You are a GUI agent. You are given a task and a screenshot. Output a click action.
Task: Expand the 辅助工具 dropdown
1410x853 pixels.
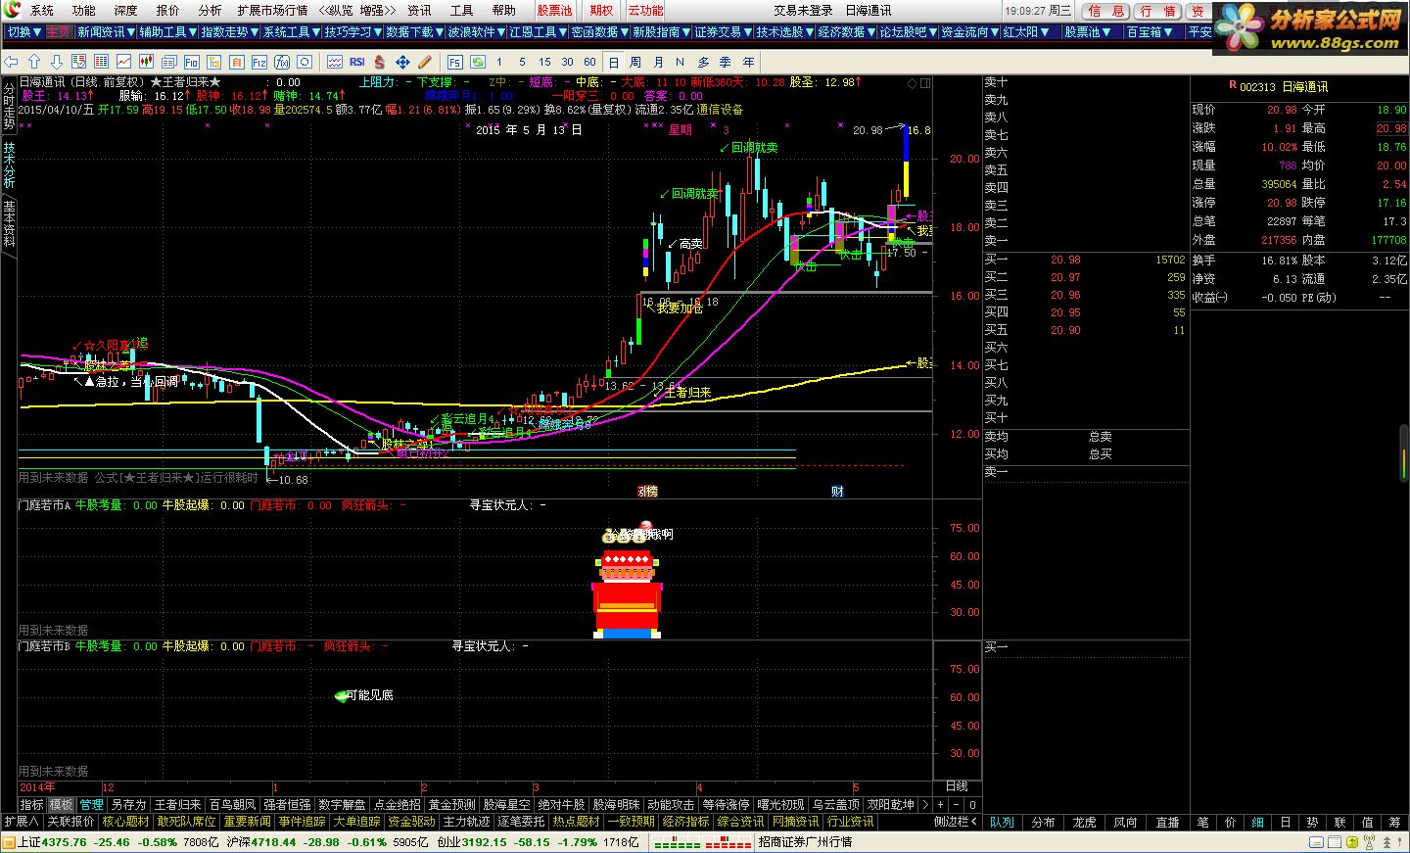pyautogui.click(x=167, y=32)
